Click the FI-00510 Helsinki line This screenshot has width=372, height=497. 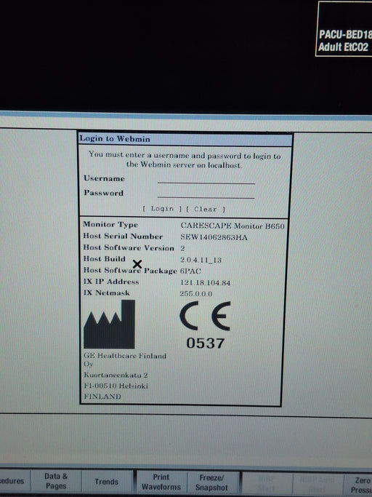pyautogui.click(x=116, y=386)
